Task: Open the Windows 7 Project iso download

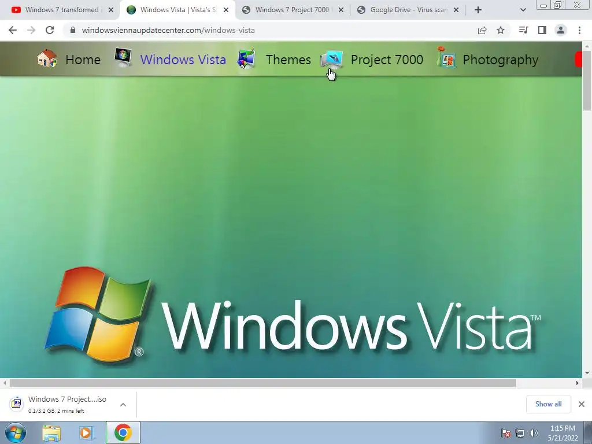Action: (x=67, y=399)
